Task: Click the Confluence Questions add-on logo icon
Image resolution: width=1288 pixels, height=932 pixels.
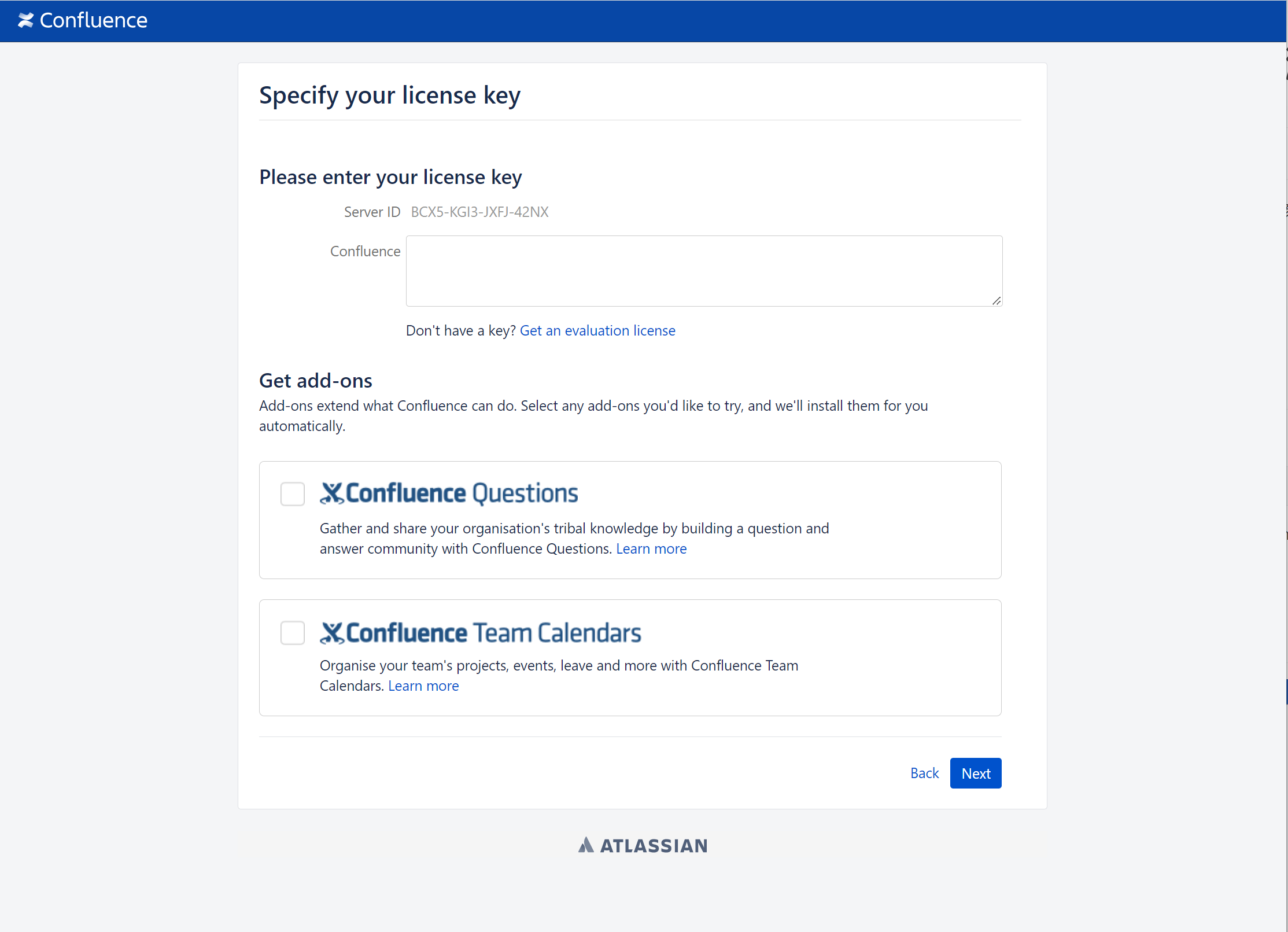Action: click(332, 493)
